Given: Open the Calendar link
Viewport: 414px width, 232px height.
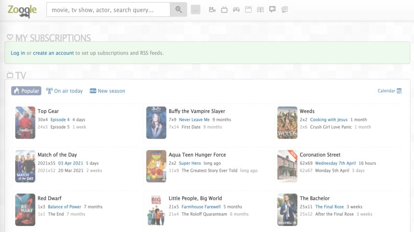Looking at the screenshot, I should point(390,91).
